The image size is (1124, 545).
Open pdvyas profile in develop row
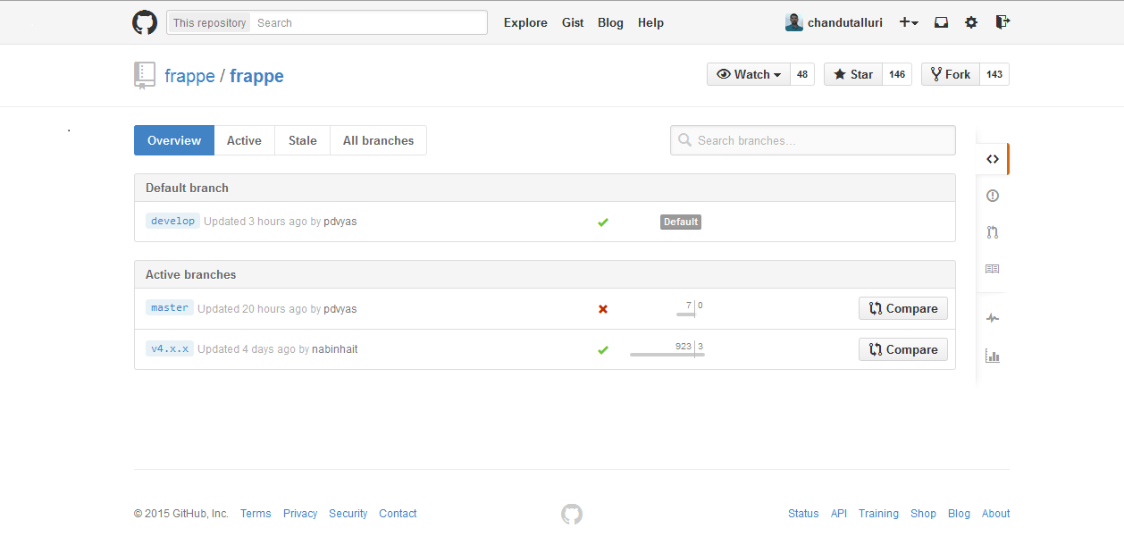point(340,222)
